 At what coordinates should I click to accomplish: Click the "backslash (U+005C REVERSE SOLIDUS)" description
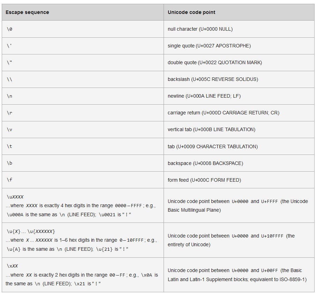[213, 80]
